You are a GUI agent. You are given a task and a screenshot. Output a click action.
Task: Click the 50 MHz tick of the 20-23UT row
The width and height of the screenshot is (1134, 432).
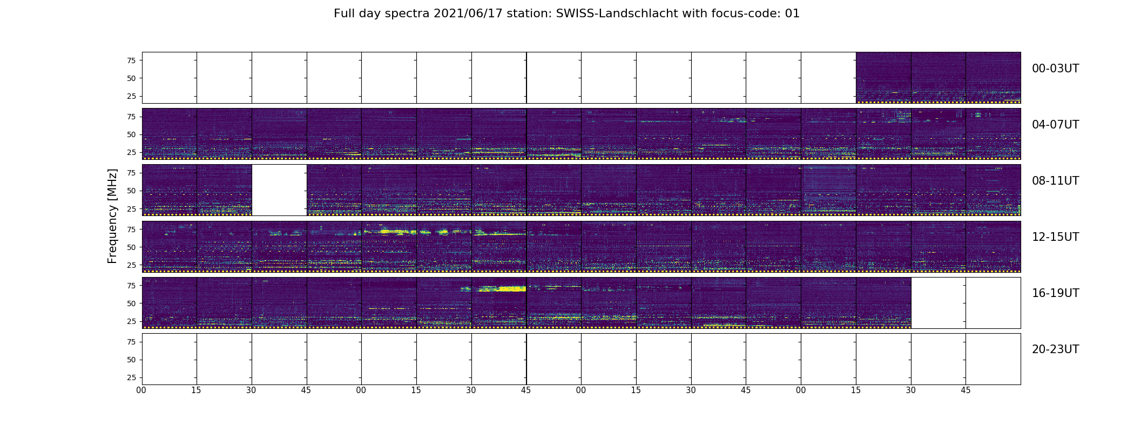click(x=131, y=360)
